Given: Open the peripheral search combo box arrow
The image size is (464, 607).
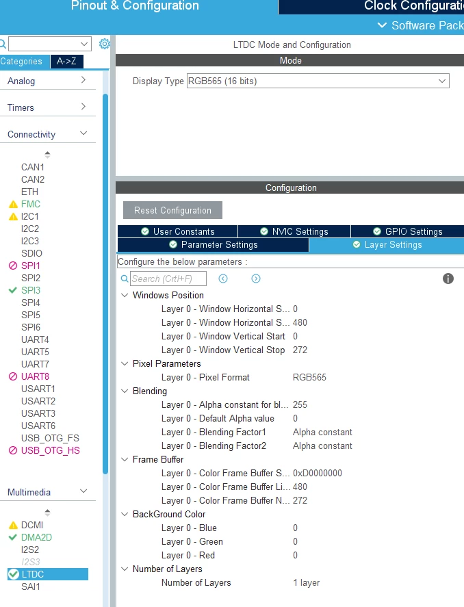Looking at the screenshot, I should pyautogui.click(x=84, y=44).
